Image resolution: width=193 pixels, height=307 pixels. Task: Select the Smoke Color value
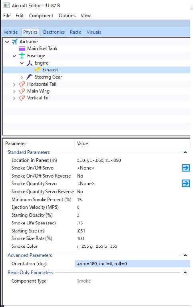pyautogui.click(x=97, y=246)
